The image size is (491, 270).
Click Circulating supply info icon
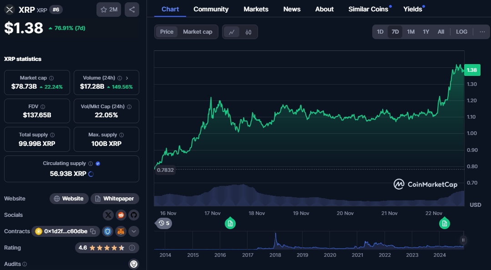point(91,164)
